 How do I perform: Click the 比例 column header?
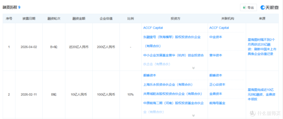tap(130, 19)
